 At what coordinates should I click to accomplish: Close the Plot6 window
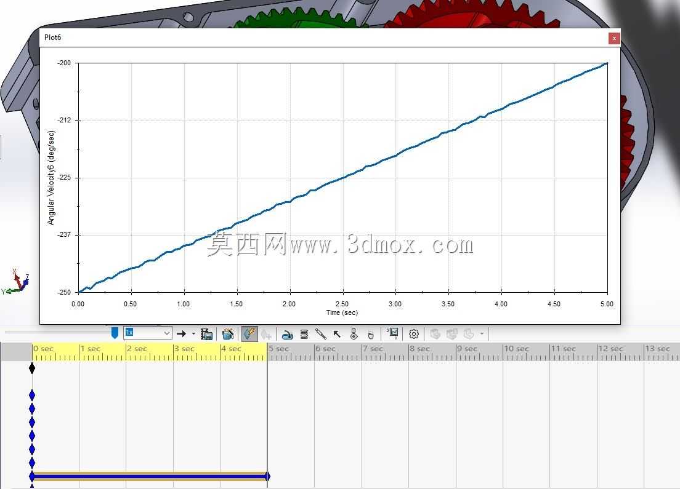pos(614,38)
